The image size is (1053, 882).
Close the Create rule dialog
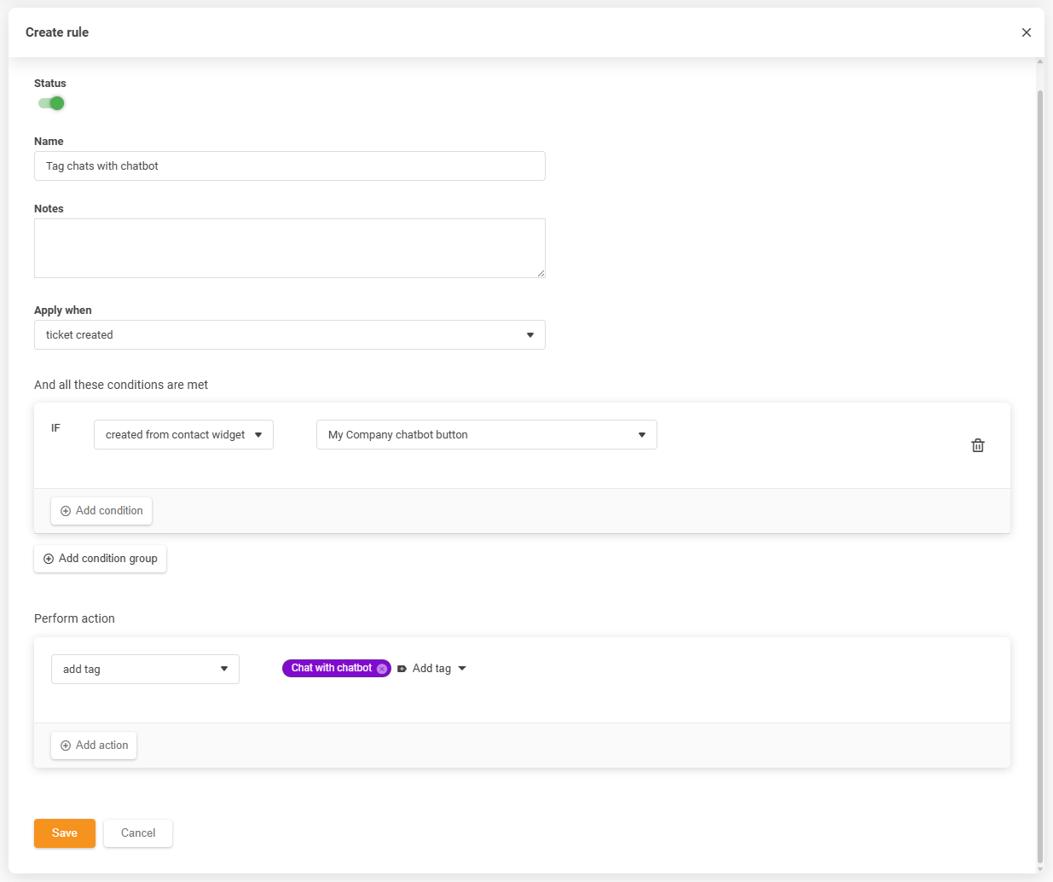tap(1026, 32)
